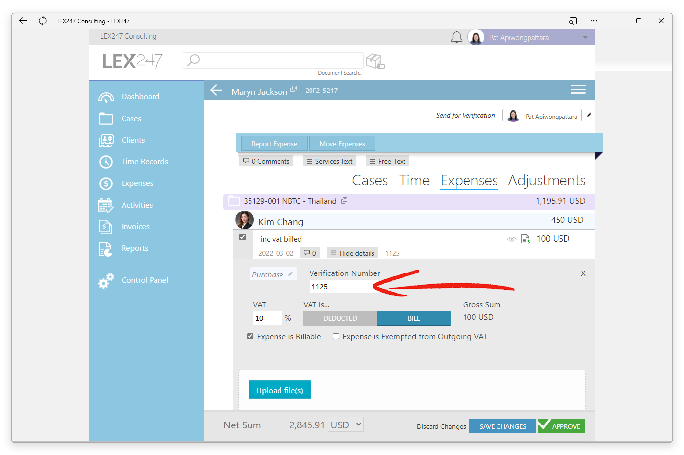
Task: Click the notifications bell icon
Action: (x=457, y=37)
